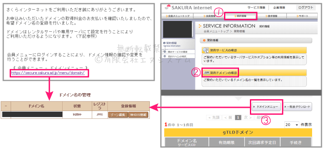Viewport: 323px width, 150px height.
Task: Click the 一覧表ダウンロード button
Action: point(298,107)
